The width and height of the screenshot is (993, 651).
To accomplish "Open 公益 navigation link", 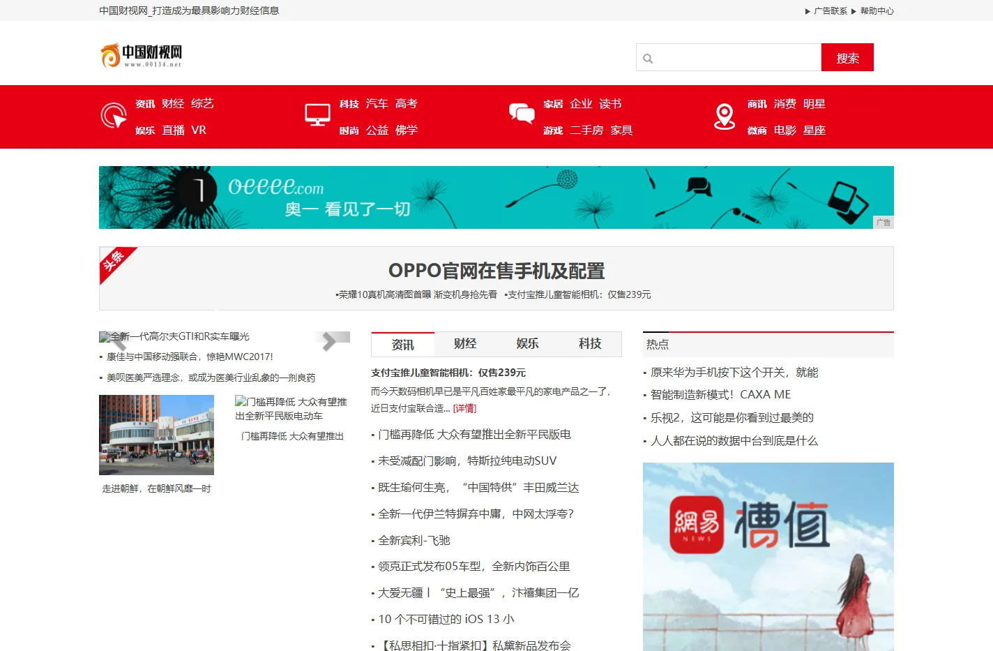I will 377,130.
